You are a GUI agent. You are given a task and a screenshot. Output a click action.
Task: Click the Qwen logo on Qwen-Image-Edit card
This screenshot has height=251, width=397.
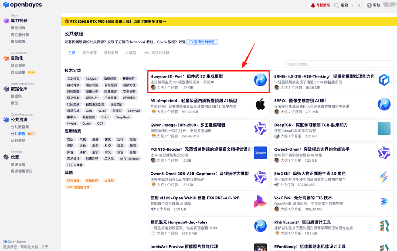pos(260,129)
